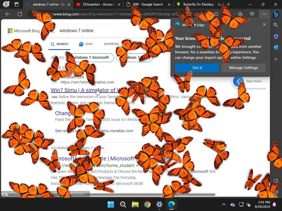Close the Microsoft Edge import popup
Screen dimensions: 282x211
264,24
